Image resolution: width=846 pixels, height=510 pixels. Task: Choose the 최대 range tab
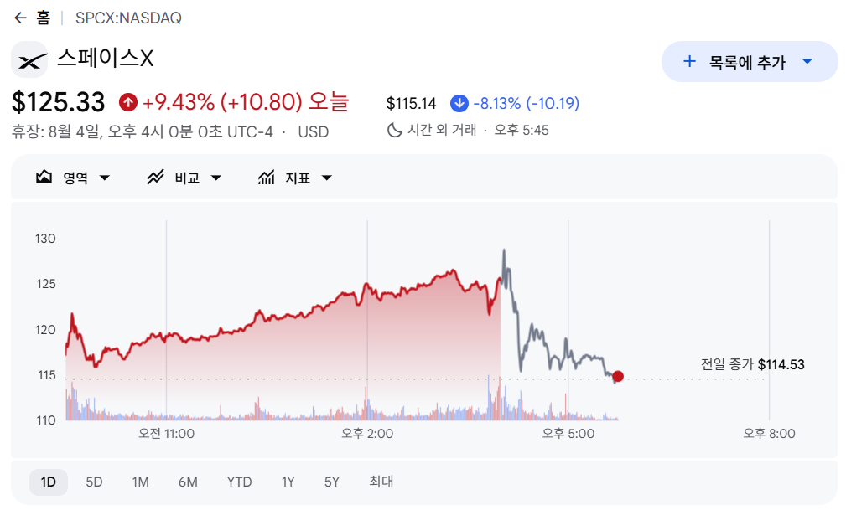[x=381, y=482]
